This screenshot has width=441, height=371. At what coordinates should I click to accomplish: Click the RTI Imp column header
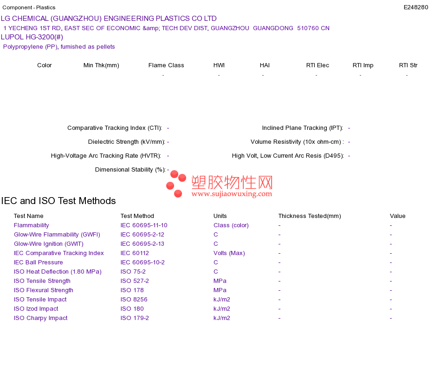(363, 65)
